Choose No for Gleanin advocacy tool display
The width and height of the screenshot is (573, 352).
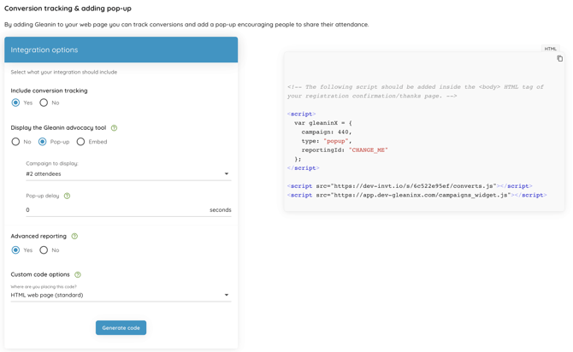(15, 142)
